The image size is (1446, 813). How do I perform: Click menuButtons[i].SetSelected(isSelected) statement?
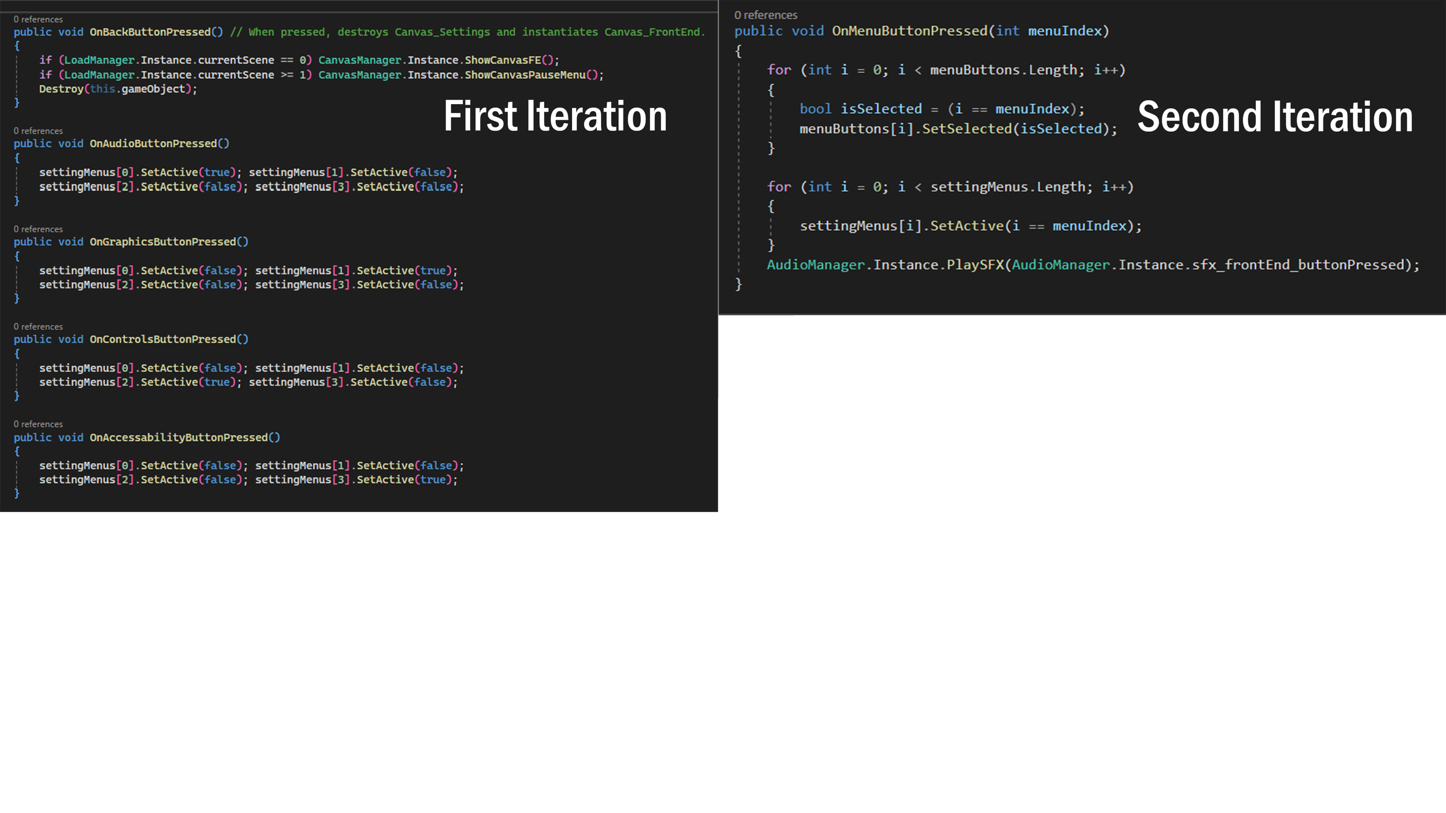coord(958,129)
